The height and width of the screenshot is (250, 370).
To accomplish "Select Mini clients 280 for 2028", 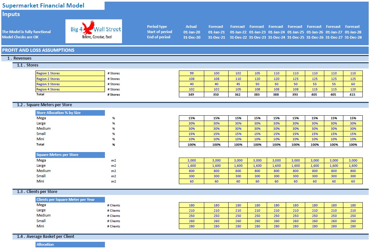I will click(353, 226).
